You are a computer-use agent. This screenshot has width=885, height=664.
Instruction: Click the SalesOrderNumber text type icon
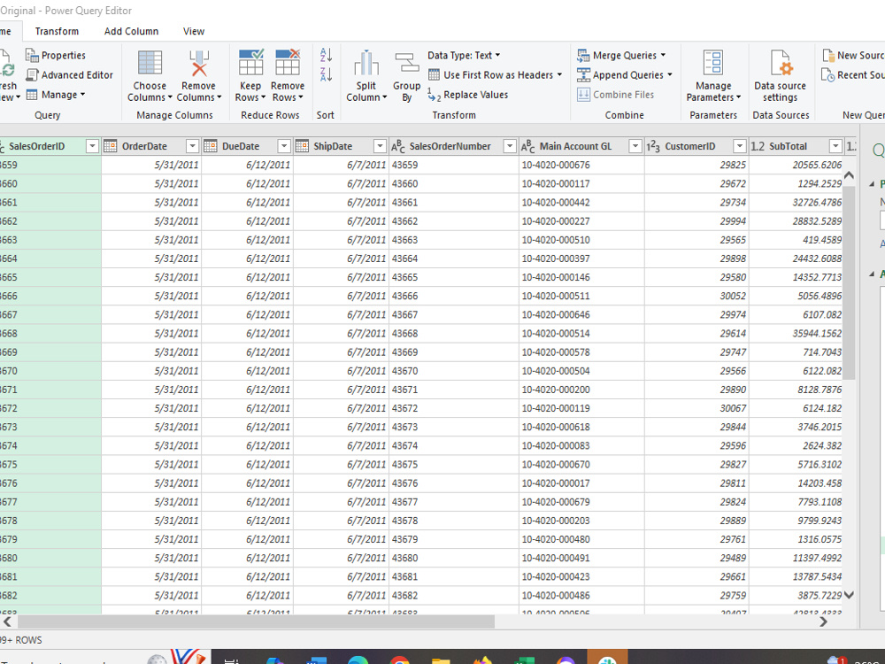point(398,146)
